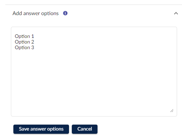Place cursor on the Option 1 line
The width and height of the screenshot is (182, 139).
point(24,36)
